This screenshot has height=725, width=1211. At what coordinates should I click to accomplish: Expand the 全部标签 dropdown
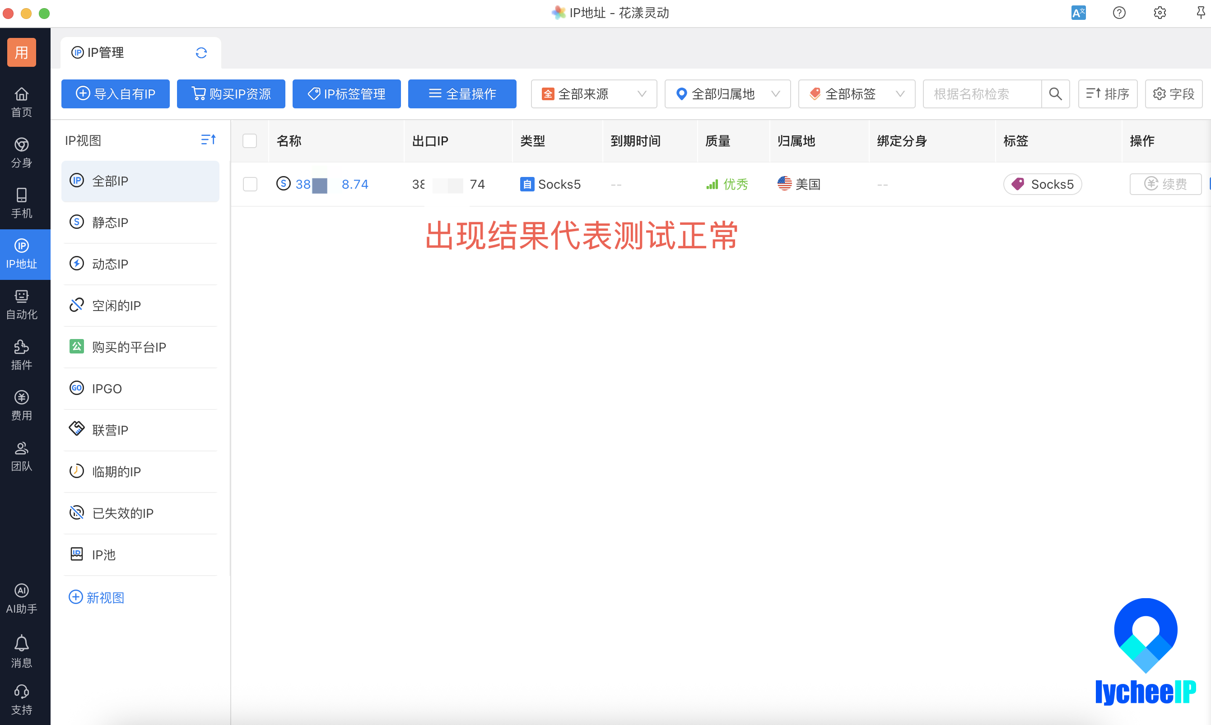tap(857, 94)
